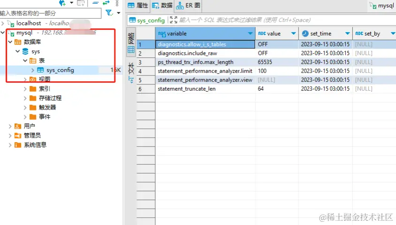Select cell statement_performance_analyzer.limit
Screen dimensions: 396x225
[205, 71]
